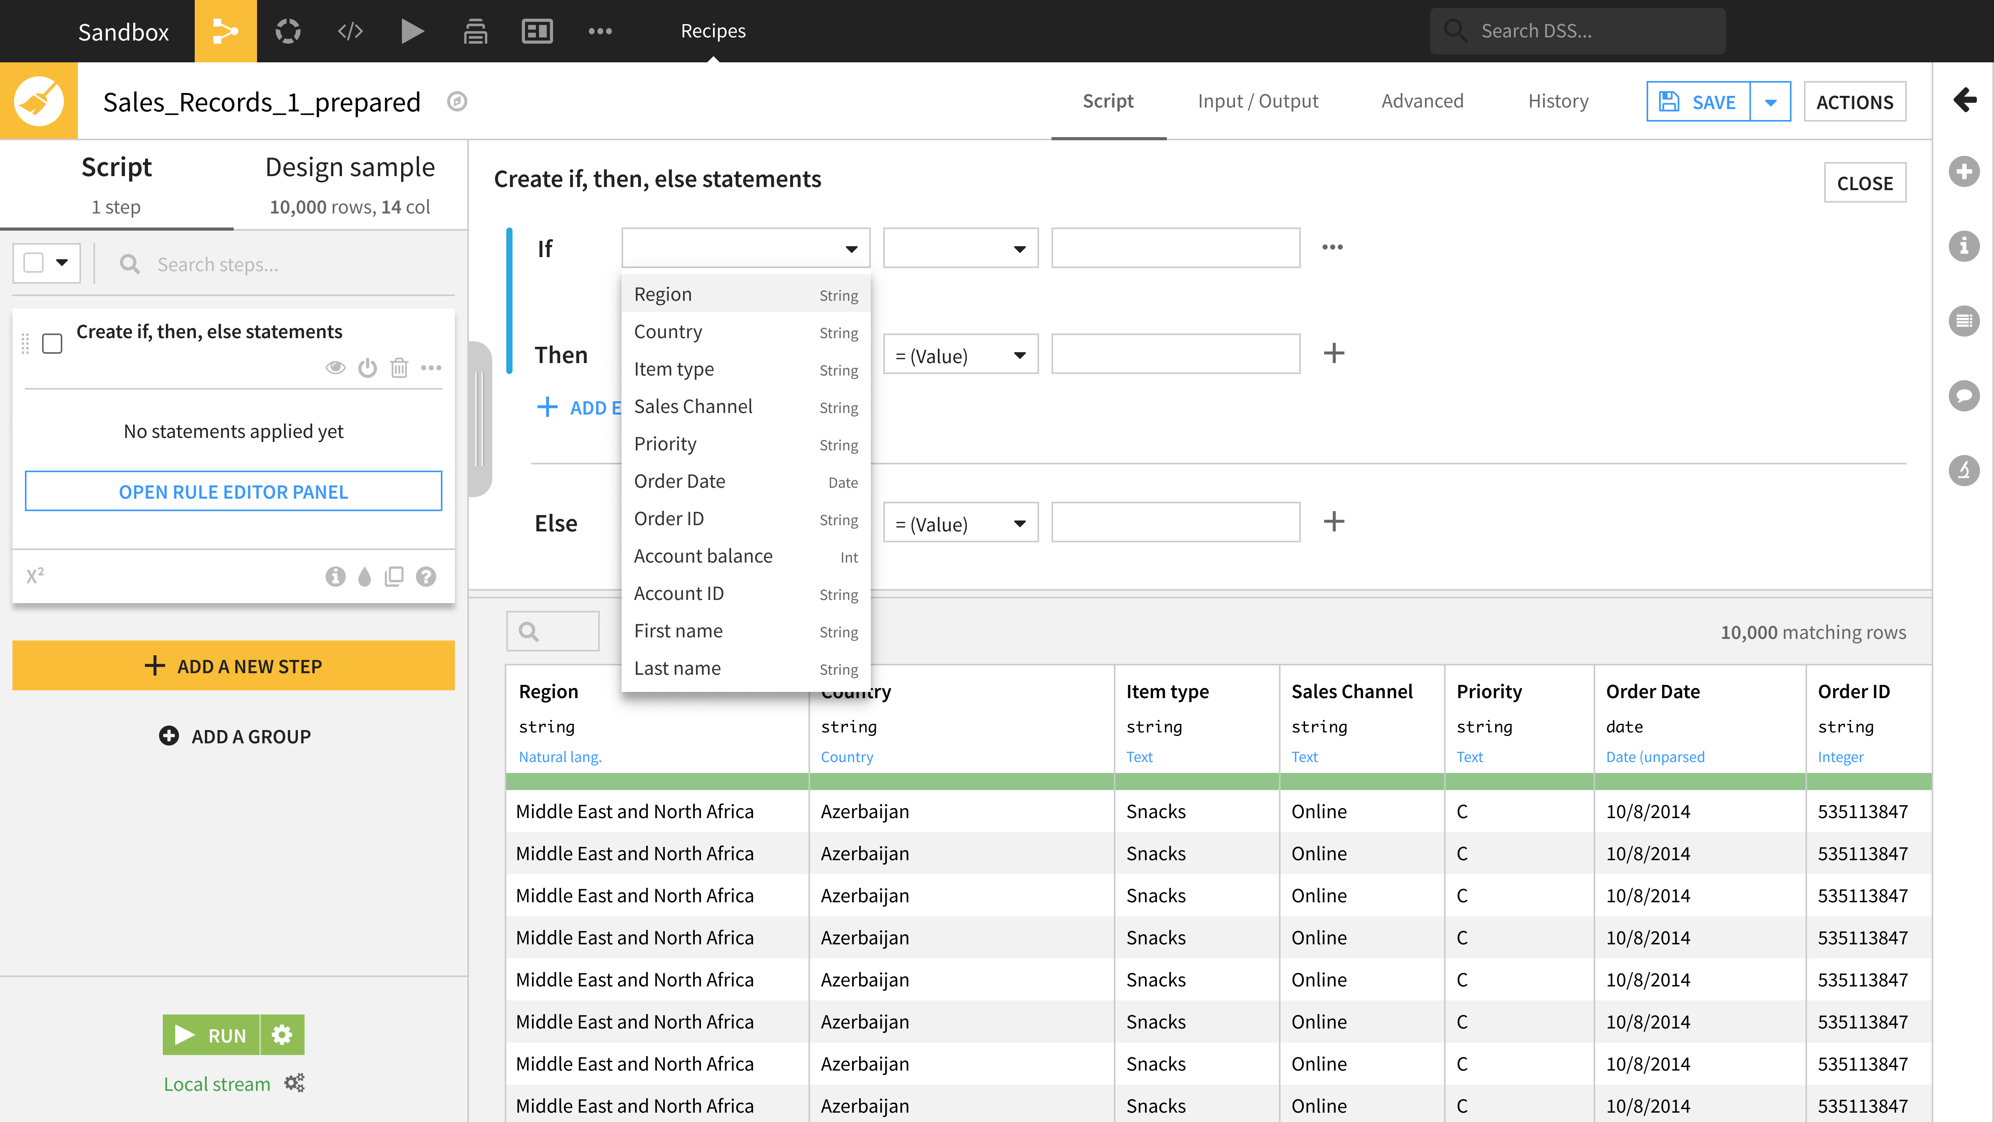Image resolution: width=1994 pixels, height=1122 pixels.
Task: Add another Else action with plus icon
Action: pos(1334,521)
